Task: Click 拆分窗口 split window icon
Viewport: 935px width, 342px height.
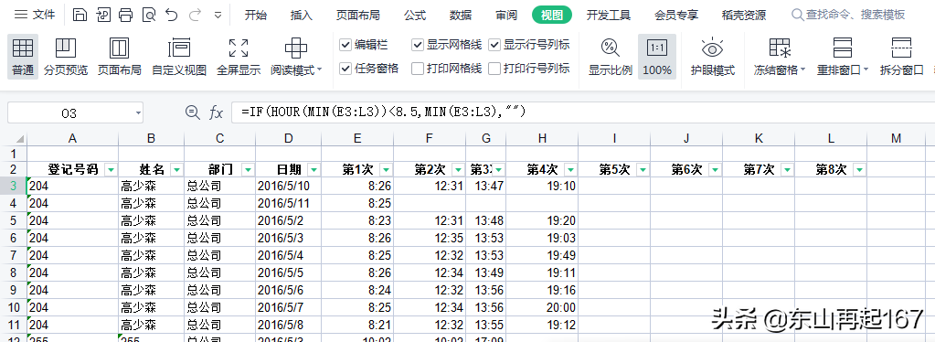Action: 901,48
